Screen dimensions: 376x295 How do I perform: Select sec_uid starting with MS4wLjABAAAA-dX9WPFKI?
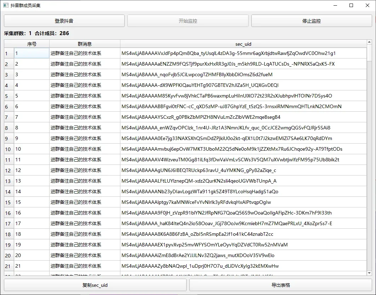[243, 85]
